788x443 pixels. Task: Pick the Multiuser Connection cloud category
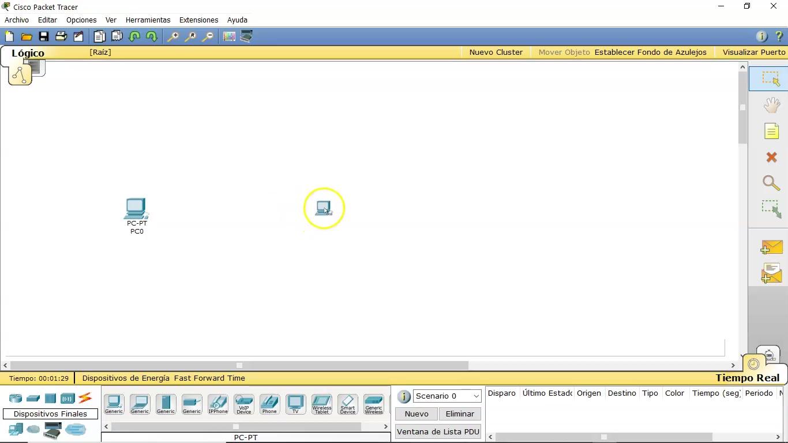coord(76,430)
